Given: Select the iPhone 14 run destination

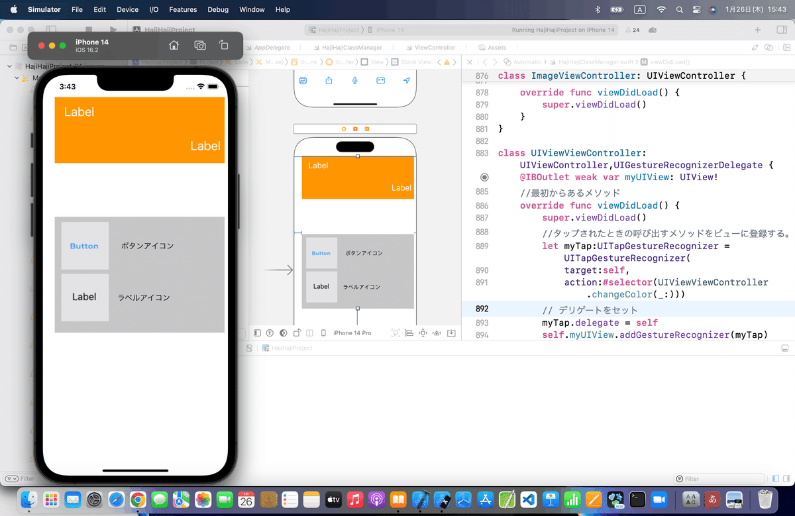Looking at the screenshot, I should [x=386, y=30].
